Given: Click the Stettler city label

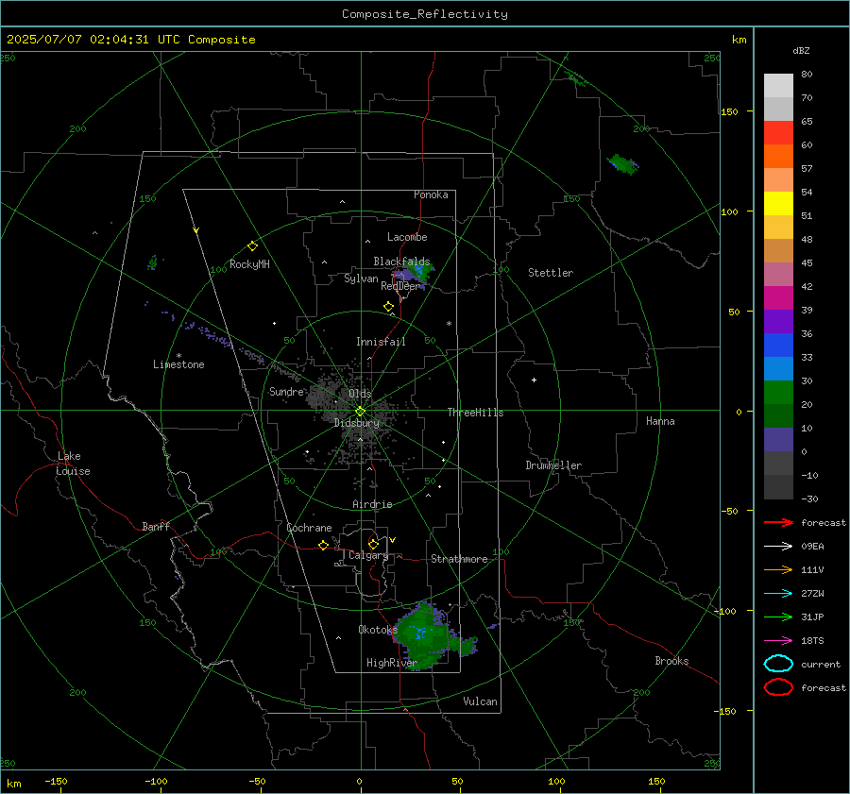Looking at the screenshot, I should click(551, 273).
